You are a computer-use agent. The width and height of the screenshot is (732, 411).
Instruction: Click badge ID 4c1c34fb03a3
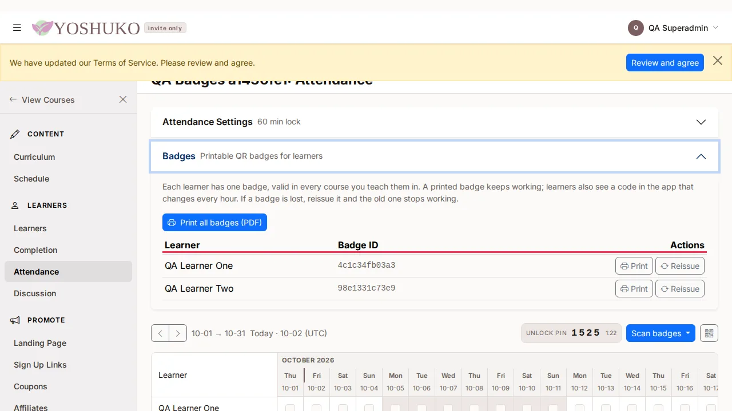[367, 265]
